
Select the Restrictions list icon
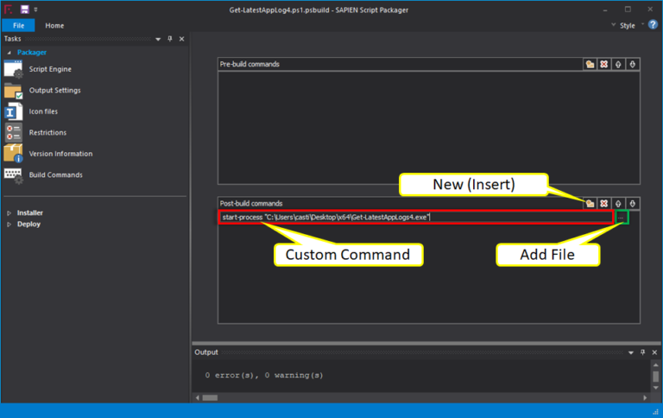click(13, 132)
